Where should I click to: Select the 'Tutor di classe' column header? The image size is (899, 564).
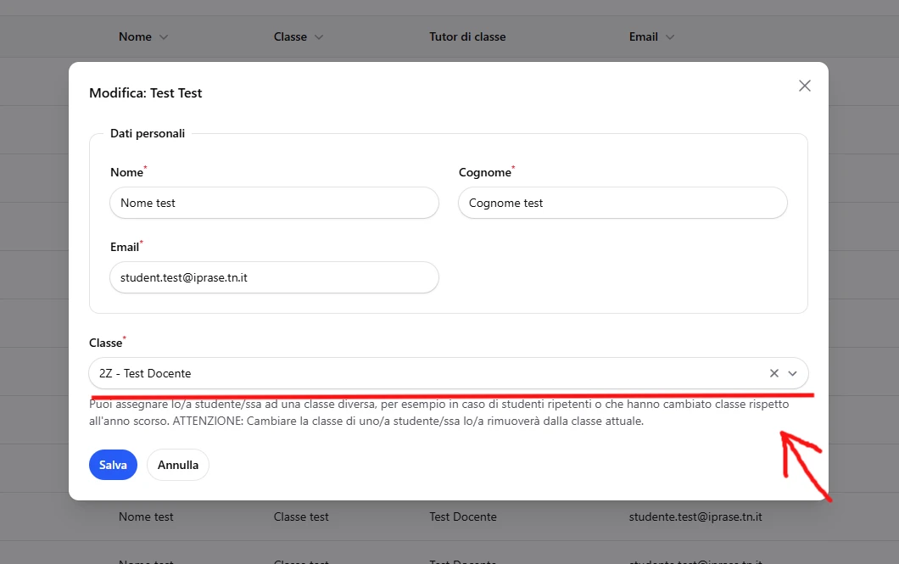click(467, 37)
